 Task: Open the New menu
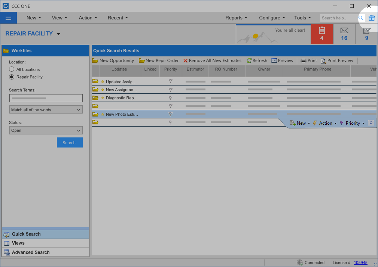coord(34,18)
